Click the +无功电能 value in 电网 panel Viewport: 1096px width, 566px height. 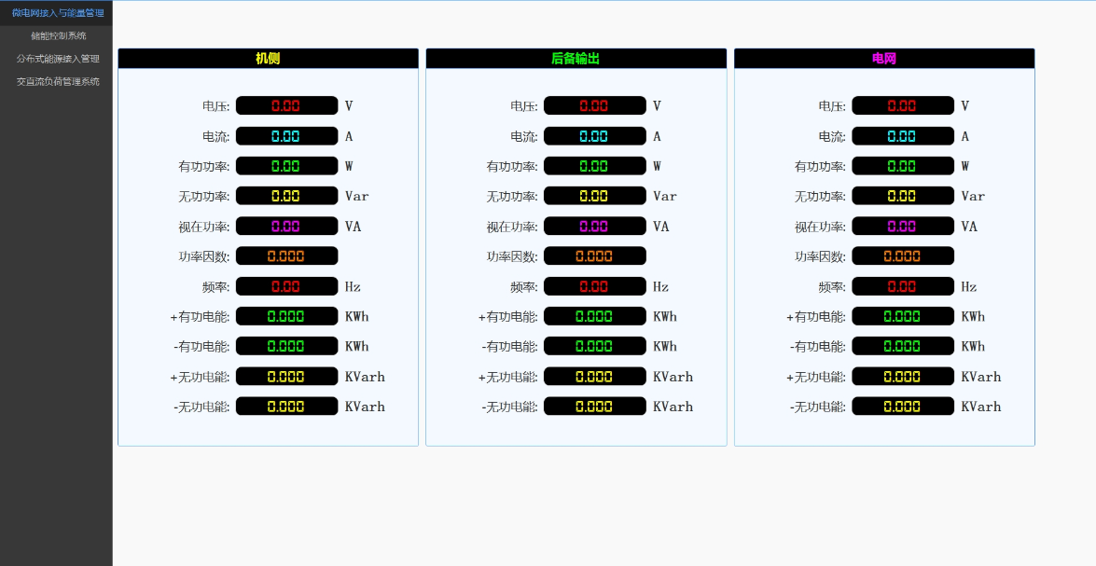902,377
